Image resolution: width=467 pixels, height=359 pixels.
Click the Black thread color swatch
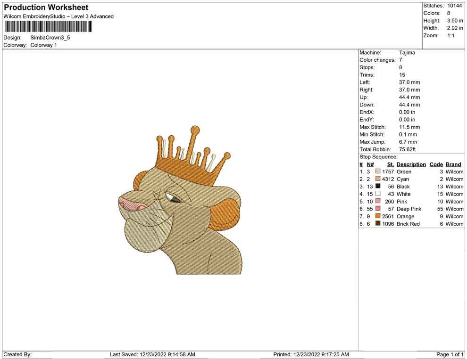[x=377, y=187]
